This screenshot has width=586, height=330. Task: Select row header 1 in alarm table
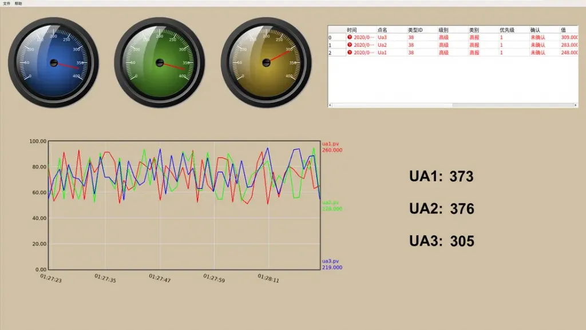[x=336, y=45]
